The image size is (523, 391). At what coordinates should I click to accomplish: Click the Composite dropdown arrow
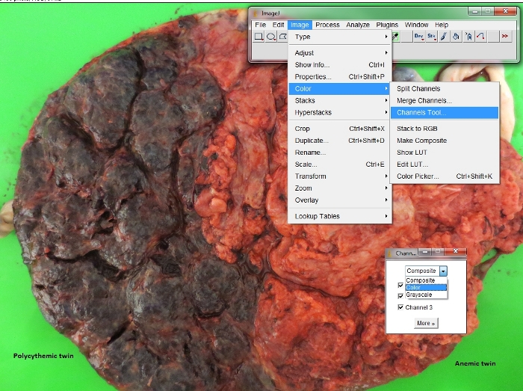pos(442,271)
